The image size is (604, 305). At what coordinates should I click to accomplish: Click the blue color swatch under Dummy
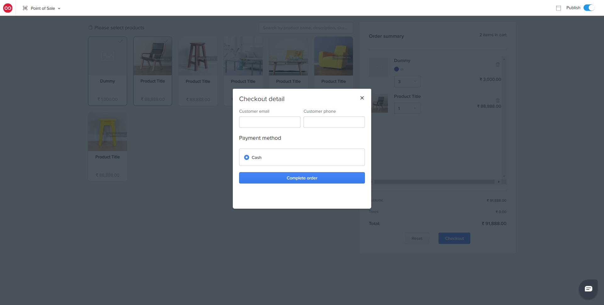(396, 69)
